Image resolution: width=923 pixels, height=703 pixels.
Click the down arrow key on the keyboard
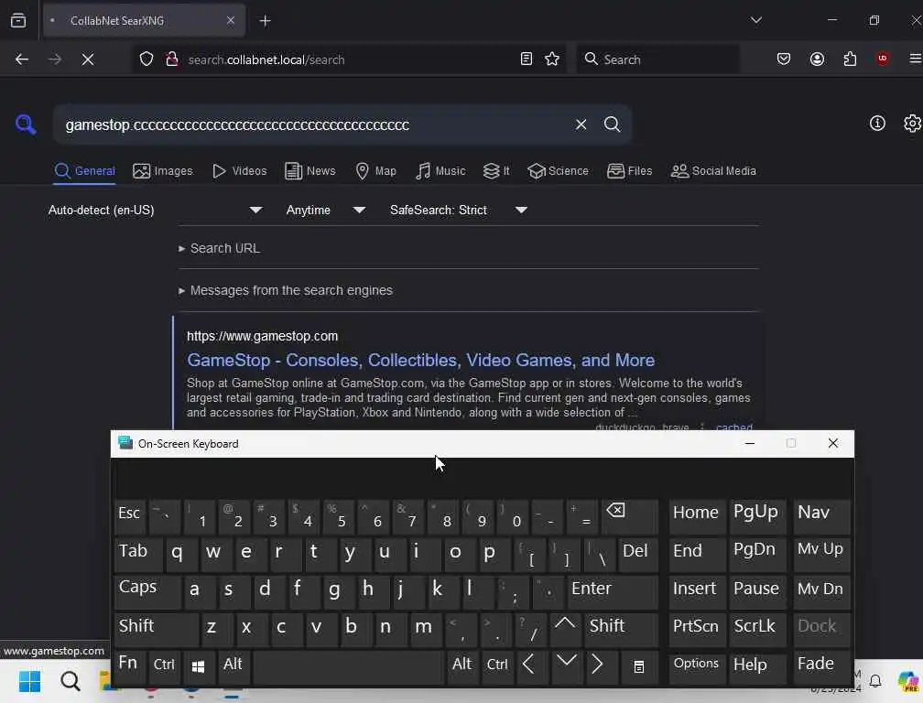[566, 666]
